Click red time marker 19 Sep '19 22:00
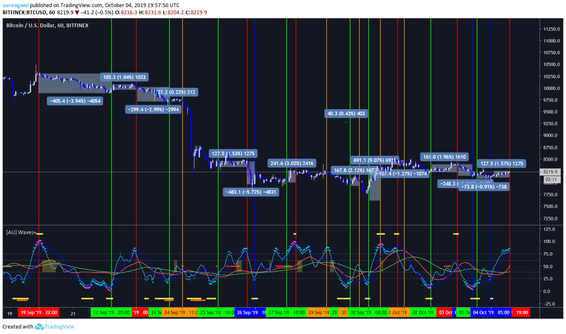566x334 pixels. pos(39,313)
